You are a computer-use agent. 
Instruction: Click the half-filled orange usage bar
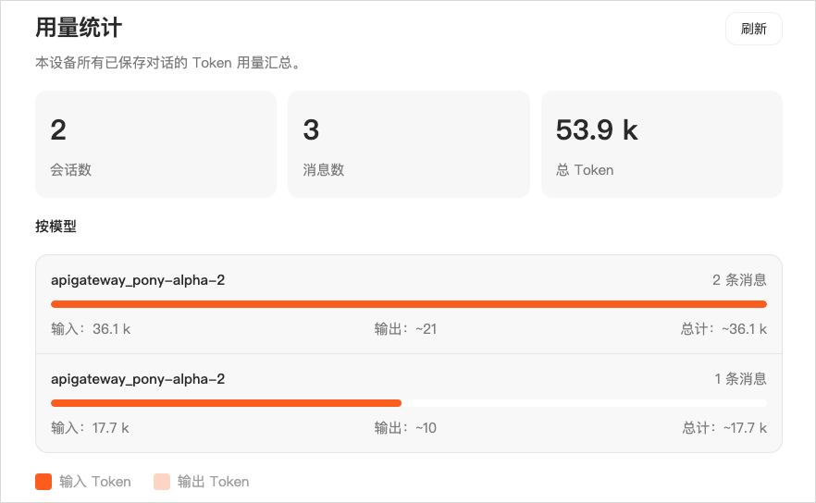tap(227, 403)
